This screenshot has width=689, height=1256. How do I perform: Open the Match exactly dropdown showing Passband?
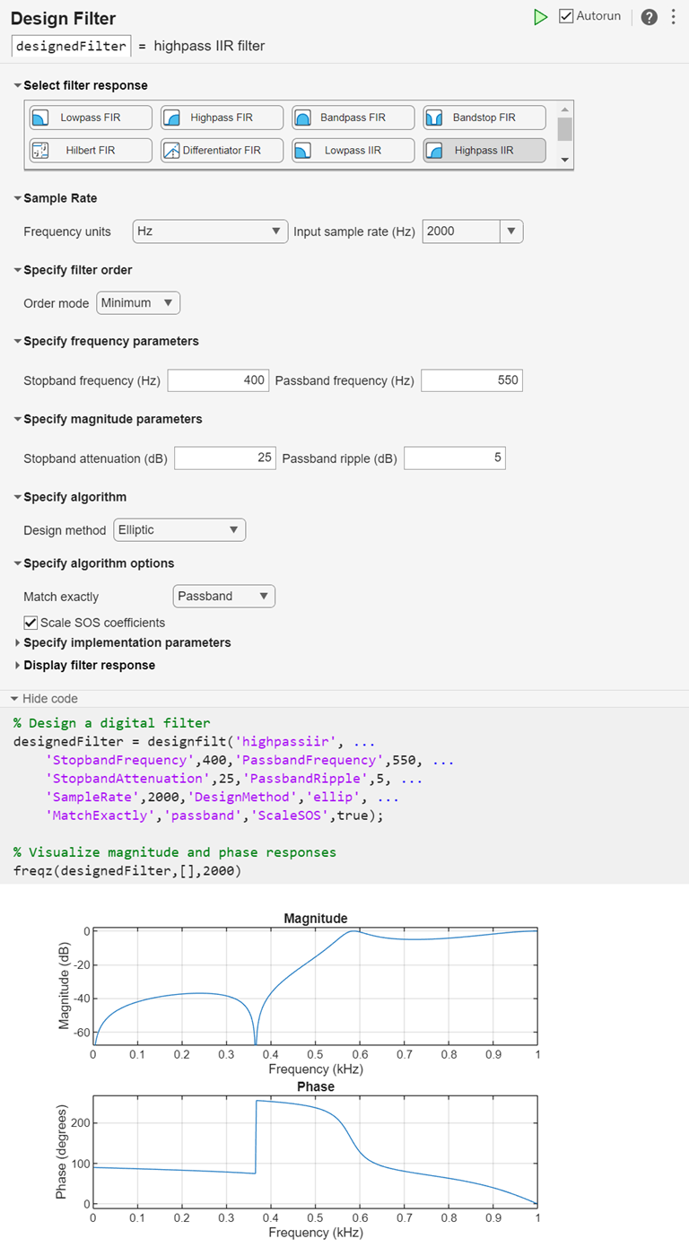223,596
